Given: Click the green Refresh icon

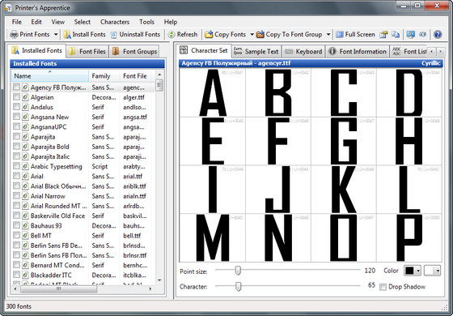Looking at the screenshot, I should (x=171, y=34).
